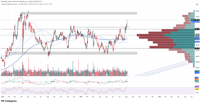Click the earnings marker at May 2026

coord(107,75)
